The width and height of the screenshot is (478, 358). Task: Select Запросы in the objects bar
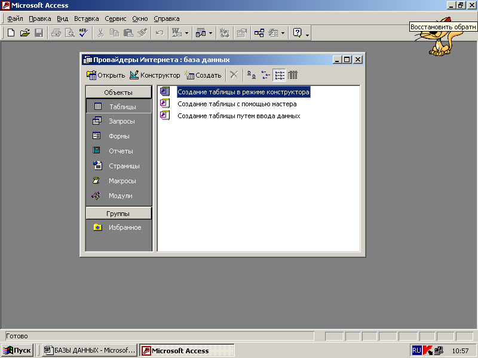click(118, 121)
